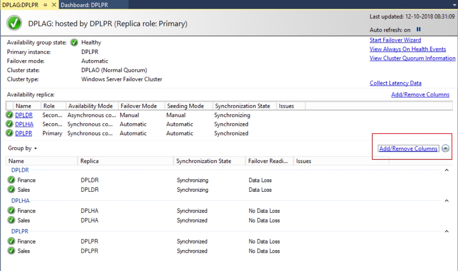
Task: Sort replicas by Name column header
Action: click(27, 106)
